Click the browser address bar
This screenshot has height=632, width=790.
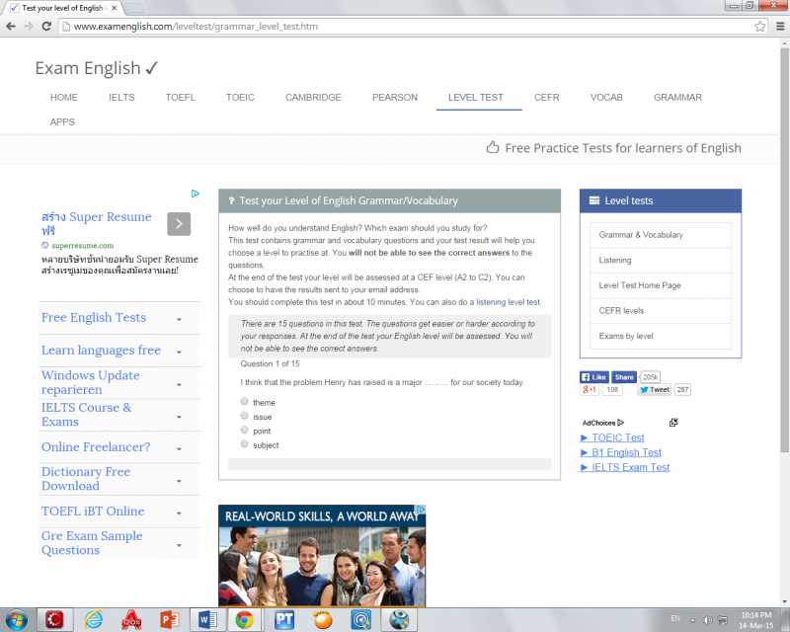click(x=395, y=26)
